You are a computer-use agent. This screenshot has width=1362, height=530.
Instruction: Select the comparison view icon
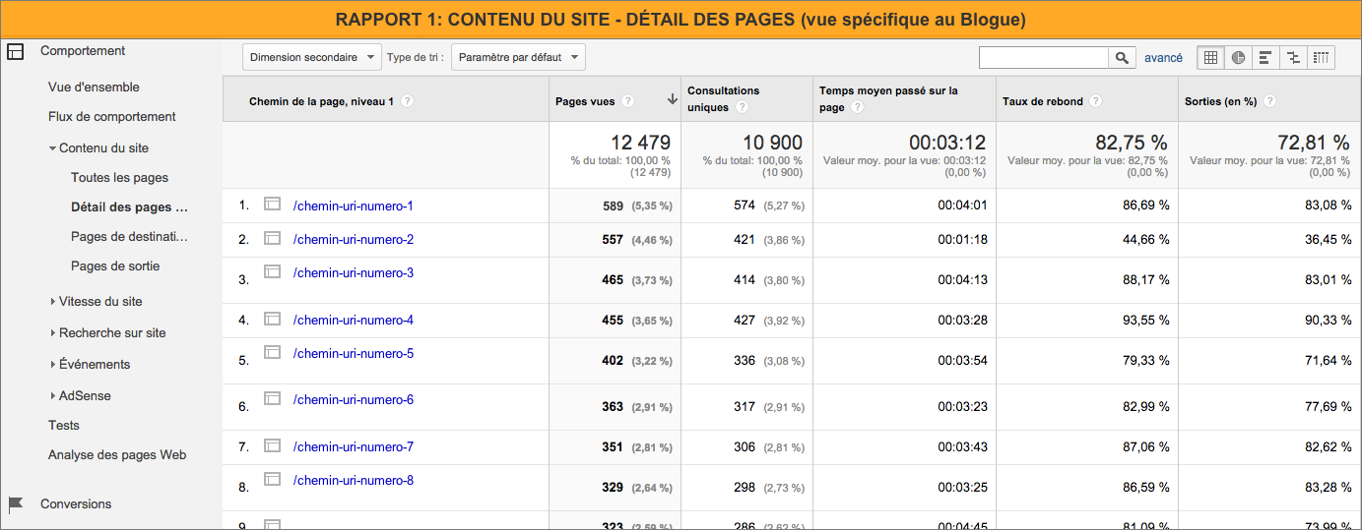click(1293, 58)
